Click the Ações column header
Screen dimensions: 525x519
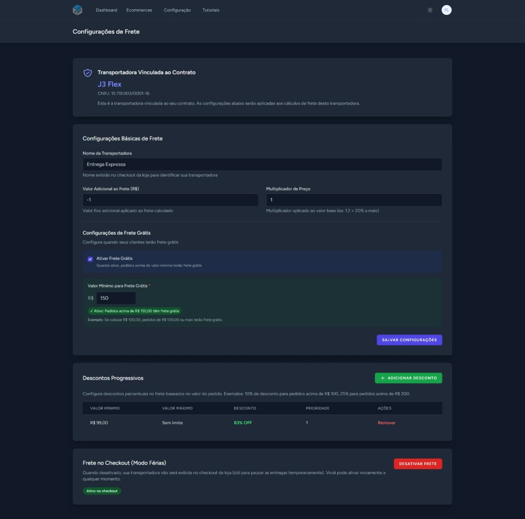click(x=385, y=408)
